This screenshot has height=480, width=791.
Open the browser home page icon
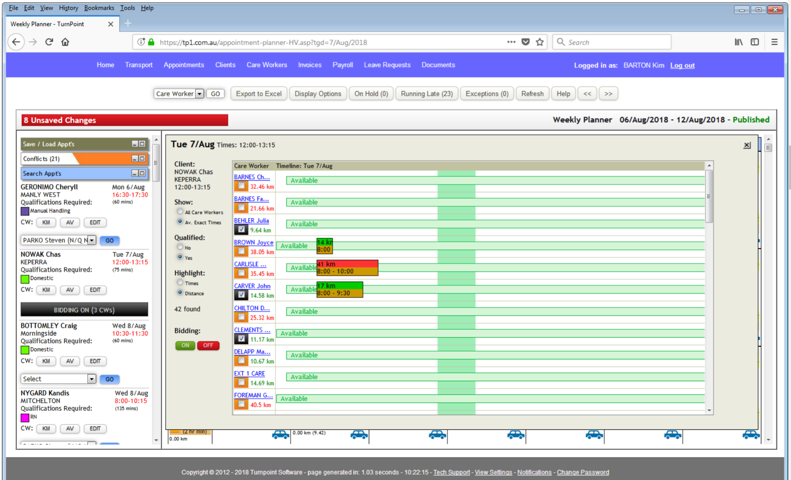coord(65,42)
